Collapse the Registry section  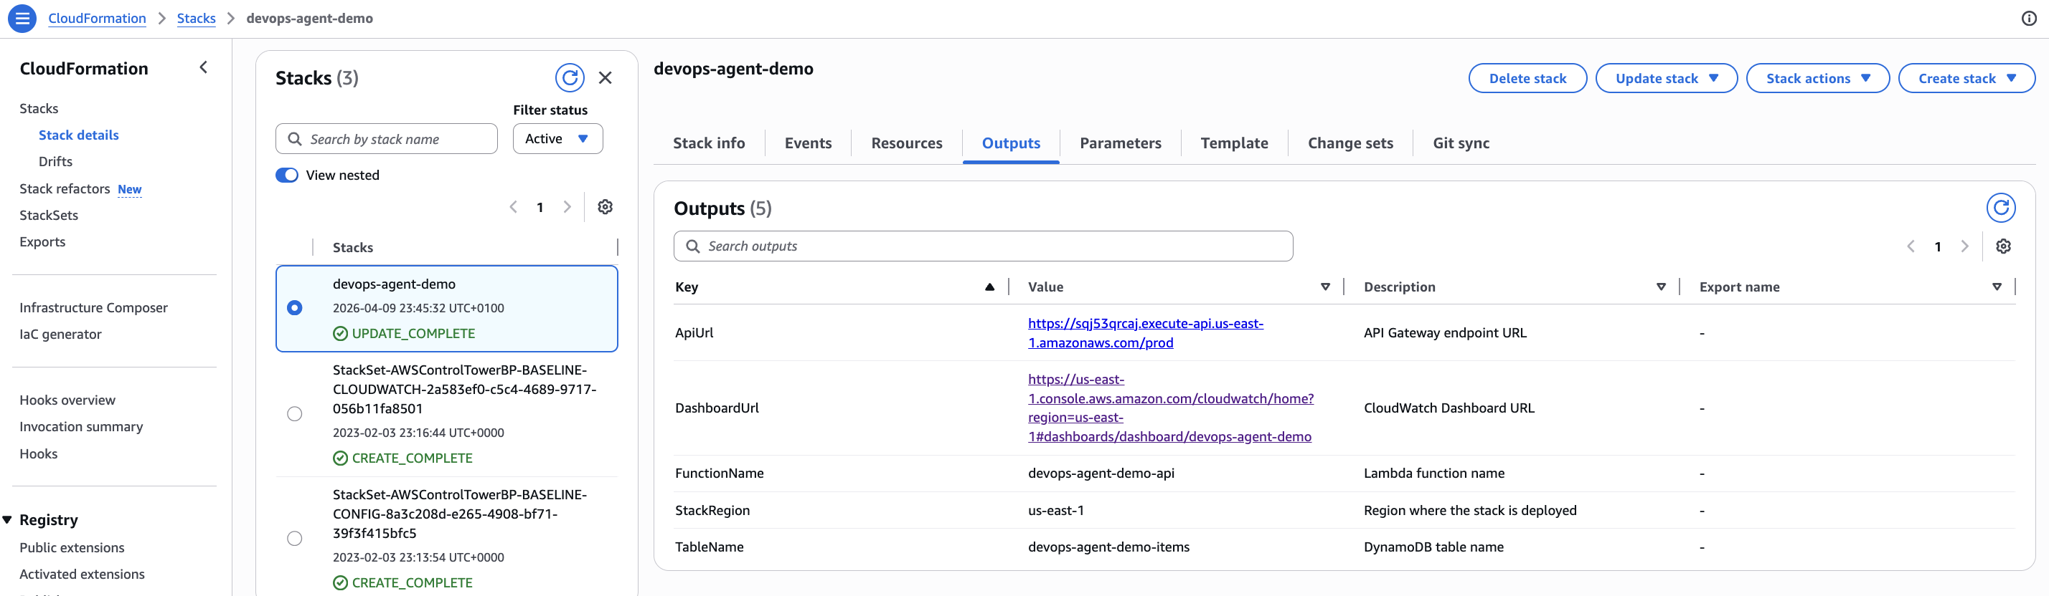(x=7, y=520)
